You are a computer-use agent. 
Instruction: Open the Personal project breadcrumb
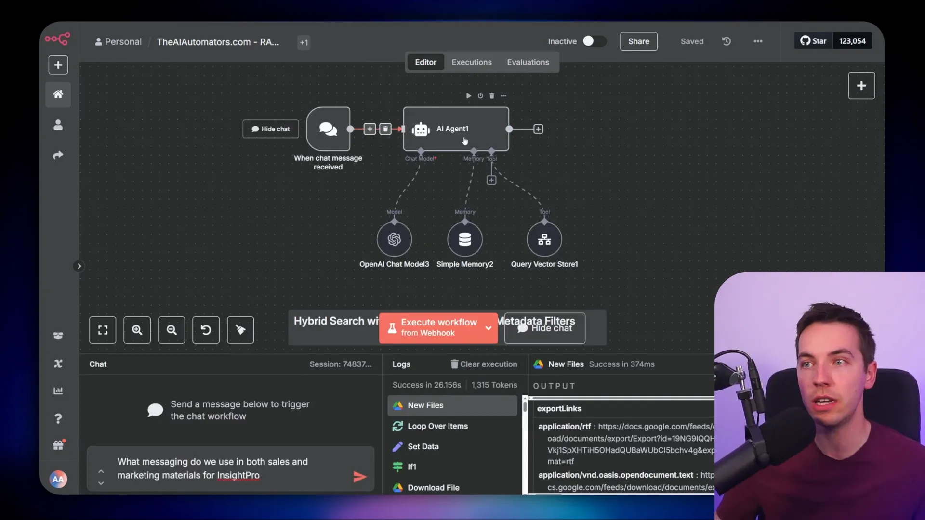[119, 42]
